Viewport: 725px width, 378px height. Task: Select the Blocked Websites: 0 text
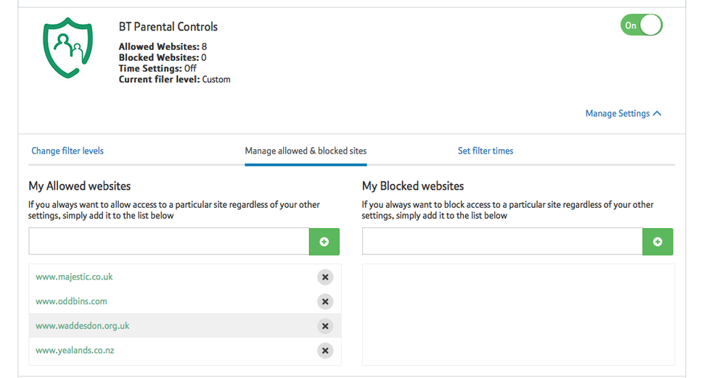coord(163,58)
